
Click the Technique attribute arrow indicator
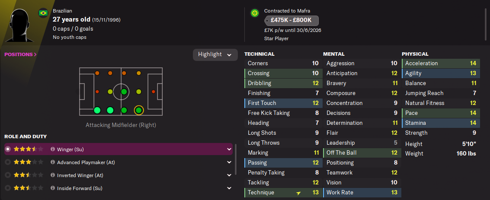click(x=298, y=193)
